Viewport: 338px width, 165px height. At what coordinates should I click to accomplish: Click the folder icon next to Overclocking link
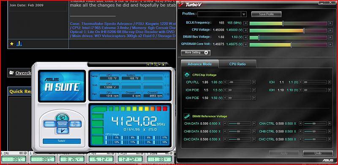[11, 73]
